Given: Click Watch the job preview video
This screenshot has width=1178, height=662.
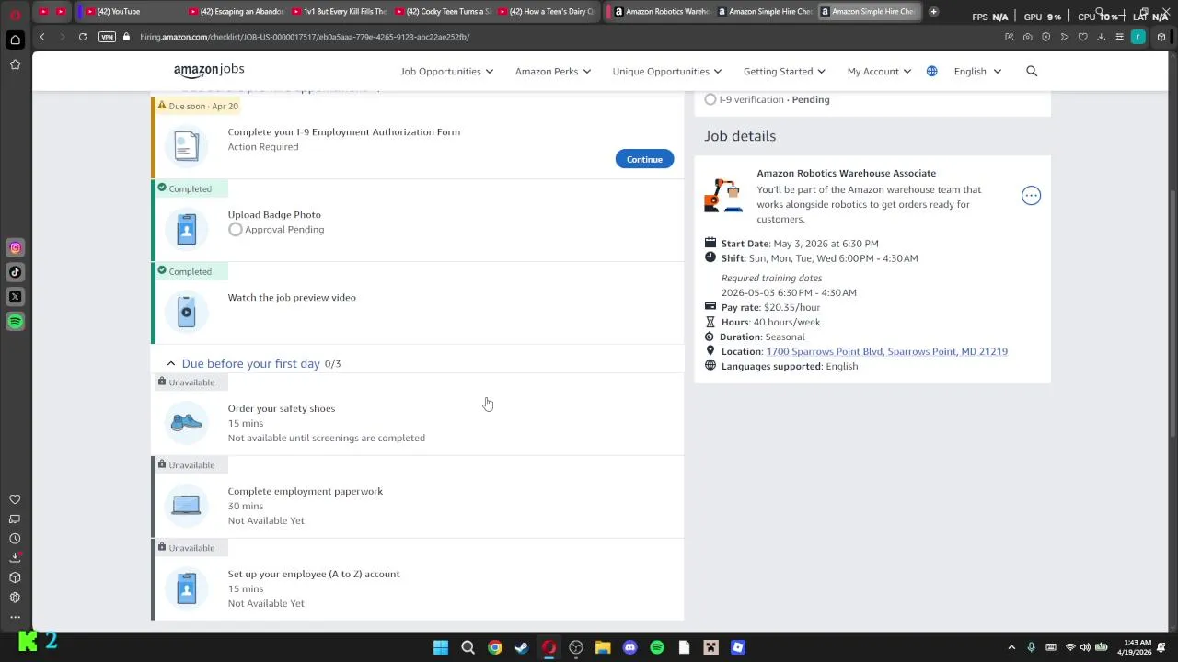Looking at the screenshot, I should [292, 297].
